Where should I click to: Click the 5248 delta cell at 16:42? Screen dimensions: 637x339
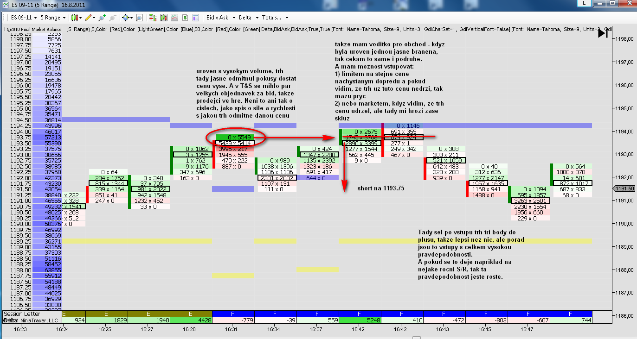coord(360,320)
